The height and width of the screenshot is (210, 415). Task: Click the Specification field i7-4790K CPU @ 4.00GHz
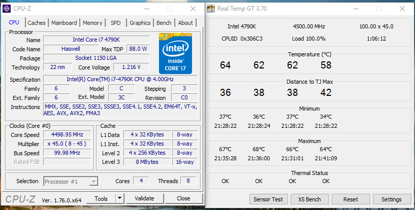[120, 79]
